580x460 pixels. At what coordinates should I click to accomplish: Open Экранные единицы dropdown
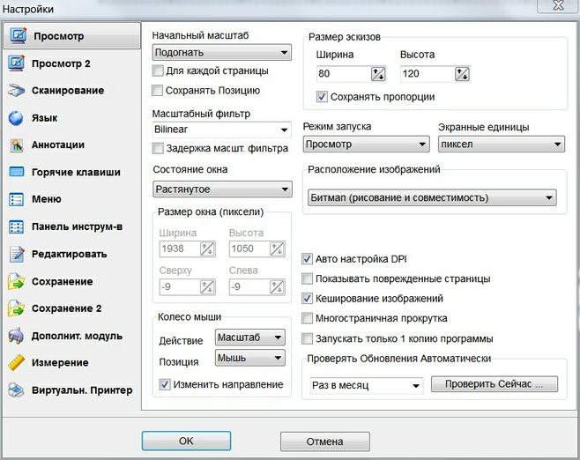point(502,145)
